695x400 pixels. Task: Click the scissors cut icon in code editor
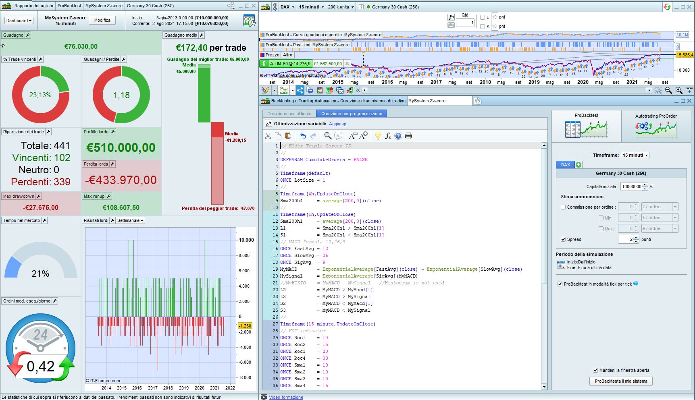click(268, 136)
